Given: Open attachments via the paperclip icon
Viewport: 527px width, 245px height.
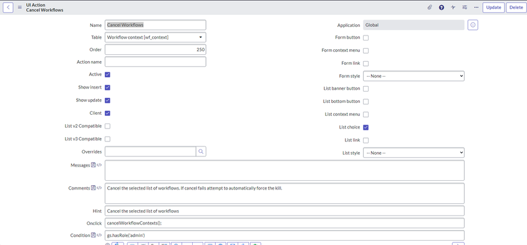Looking at the screenshot, I should pos(430,7).
